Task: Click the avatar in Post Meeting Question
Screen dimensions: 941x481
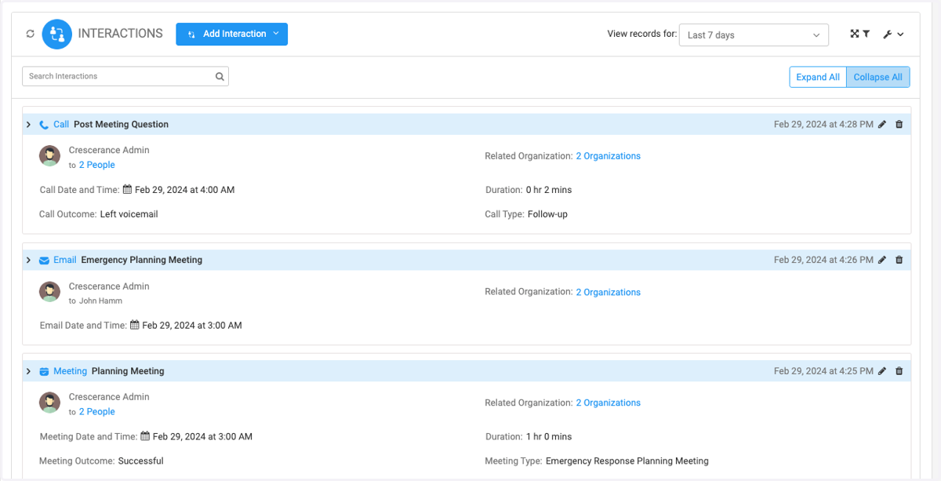Action: coord(50,156)
